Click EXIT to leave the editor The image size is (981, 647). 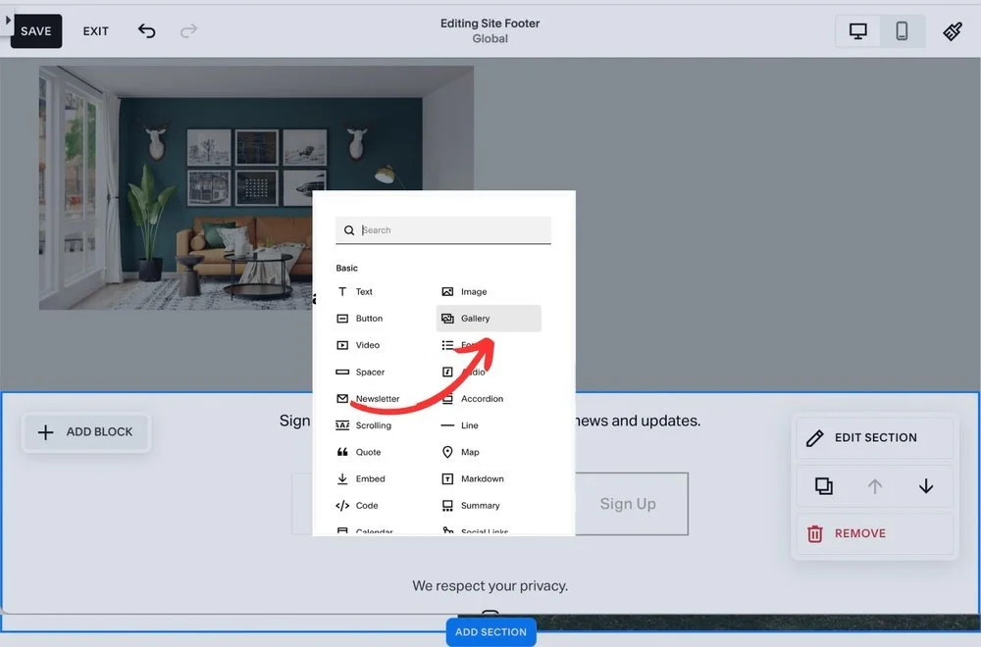pyautogui.click(x=96, y=31)
